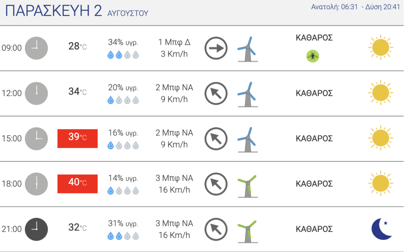Click the green wind turbine at 21:00
The width and height of the screenshot is (411, 252).
click(x=247, y=231)
